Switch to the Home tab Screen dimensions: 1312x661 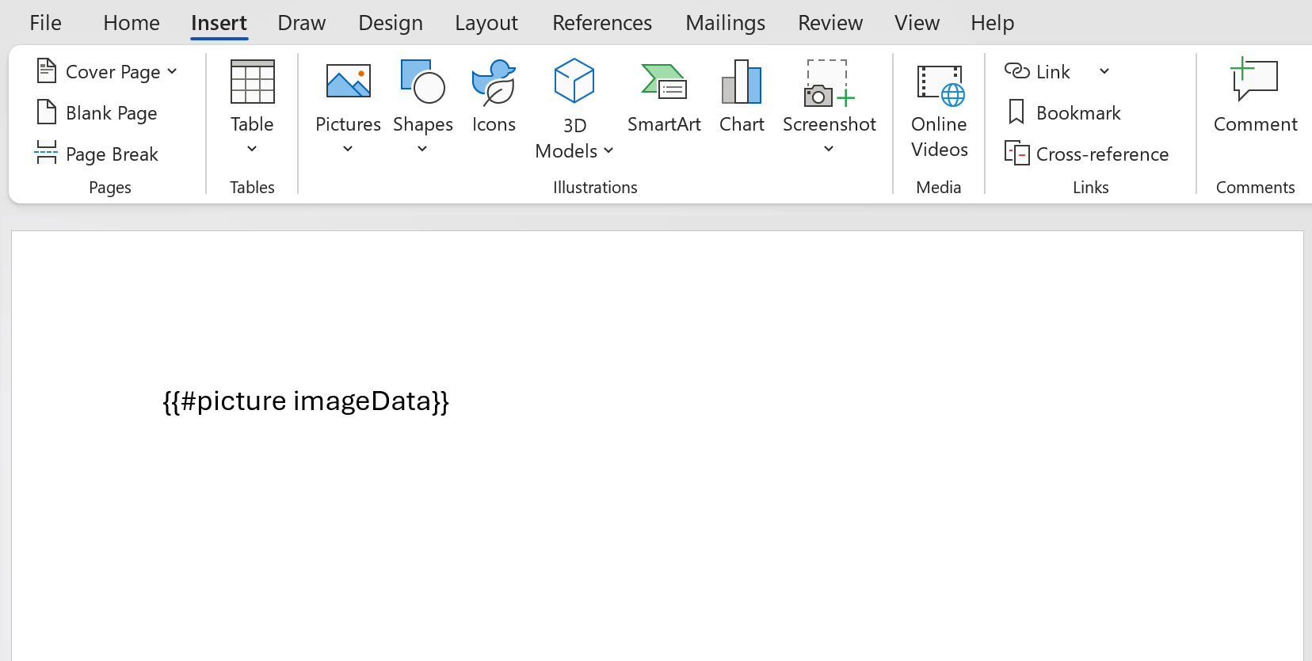point(132,23)
